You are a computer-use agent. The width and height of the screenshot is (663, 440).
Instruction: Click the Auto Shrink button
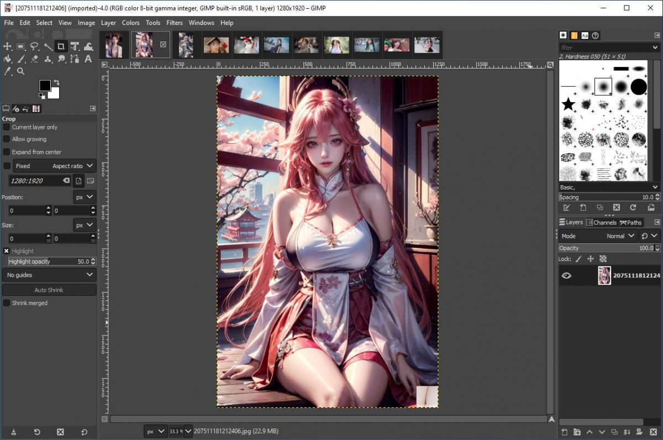(49, 290)
